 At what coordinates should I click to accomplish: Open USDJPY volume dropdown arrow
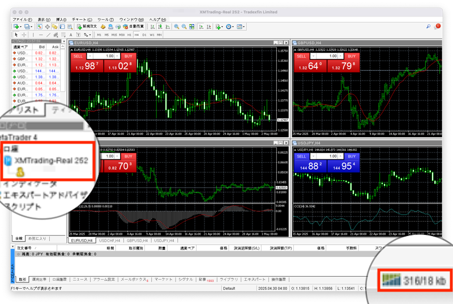313,156
